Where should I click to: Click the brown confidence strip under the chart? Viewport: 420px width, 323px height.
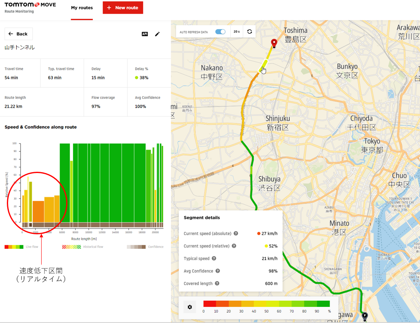click(x=92, y=225)
